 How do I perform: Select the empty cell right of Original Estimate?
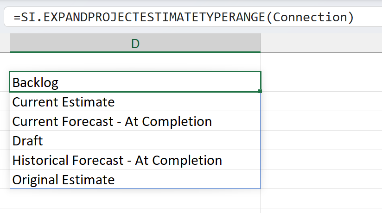pos(321,180)
